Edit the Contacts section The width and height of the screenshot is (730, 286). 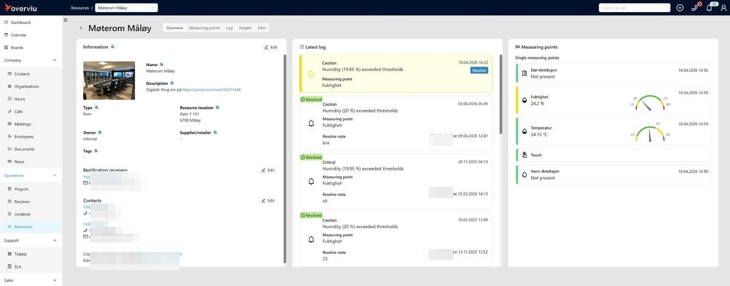(268, 200)
